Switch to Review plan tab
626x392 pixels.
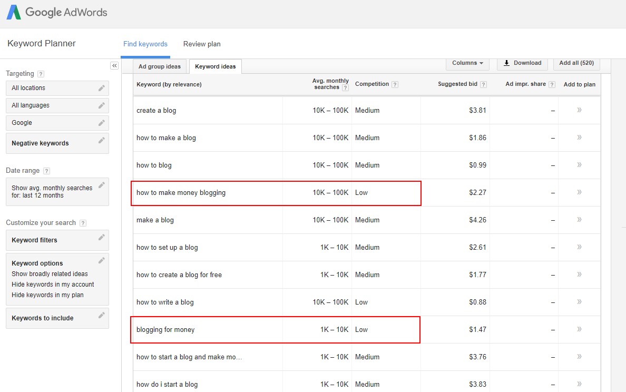point(202,44)
